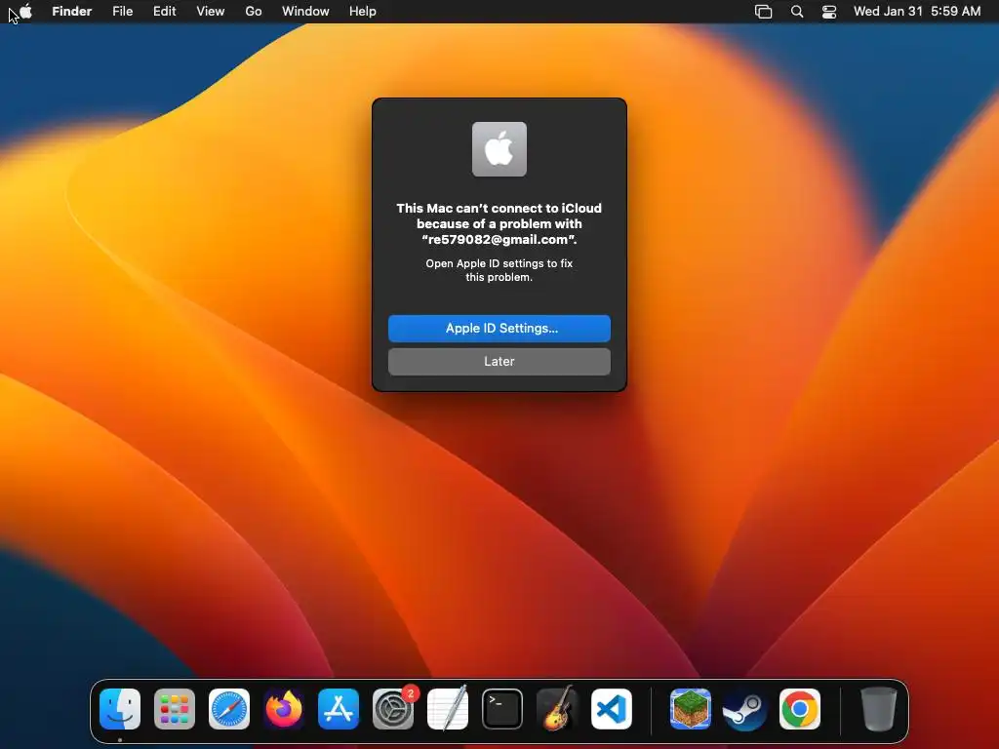Launch Minecraft from the Dock
This screenshot has height=749, width=999.
tap(691, 708)
